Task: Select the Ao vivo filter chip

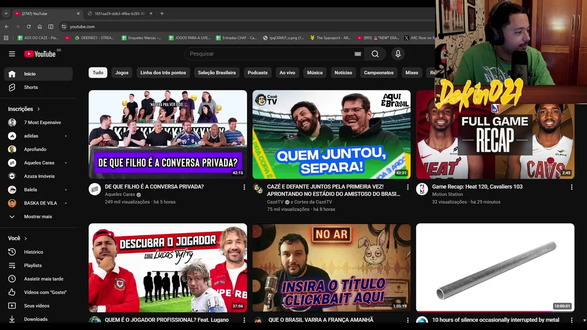Action: tap(288, 72)
